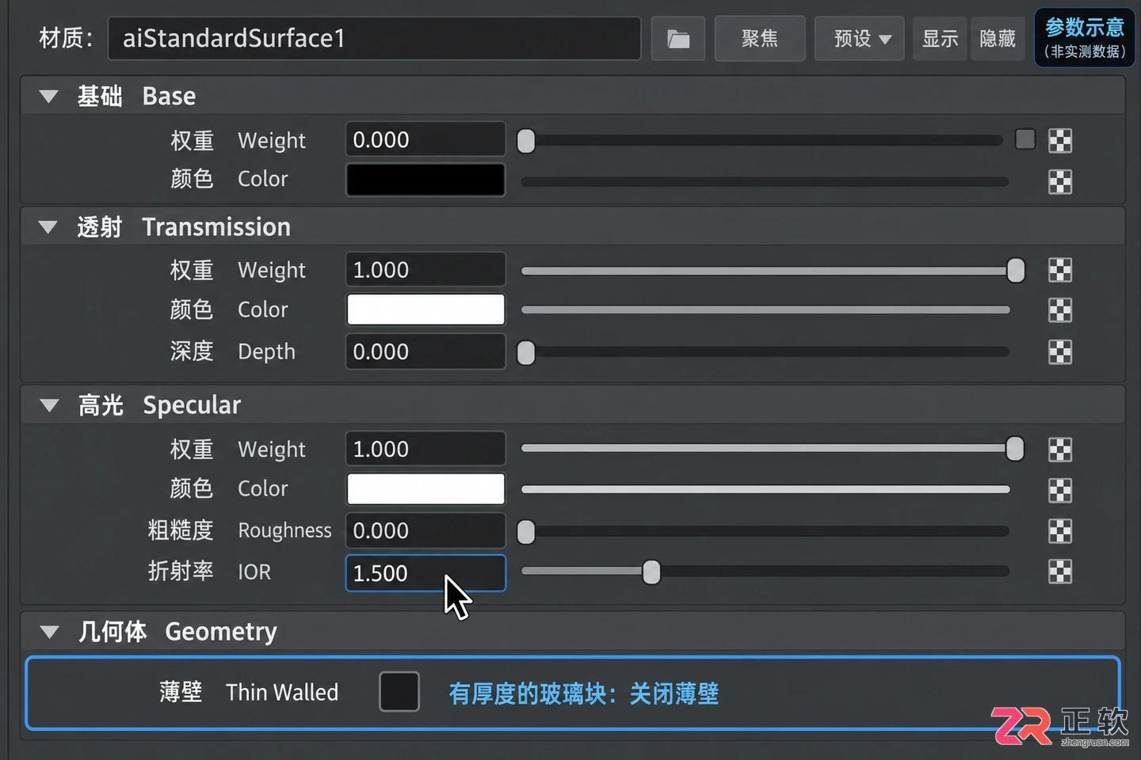
Task: Open the 预设 presets dropdown
Action: pyautogui.click(x=860, y=39)
